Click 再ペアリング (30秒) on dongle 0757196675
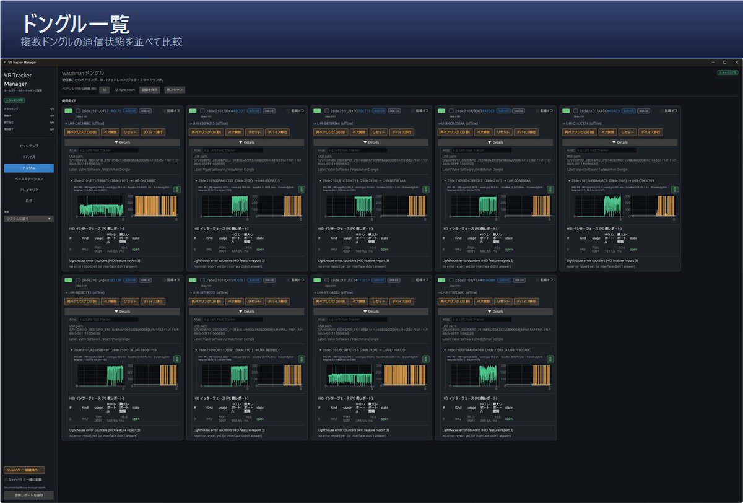743x503 pixels. 81,132
